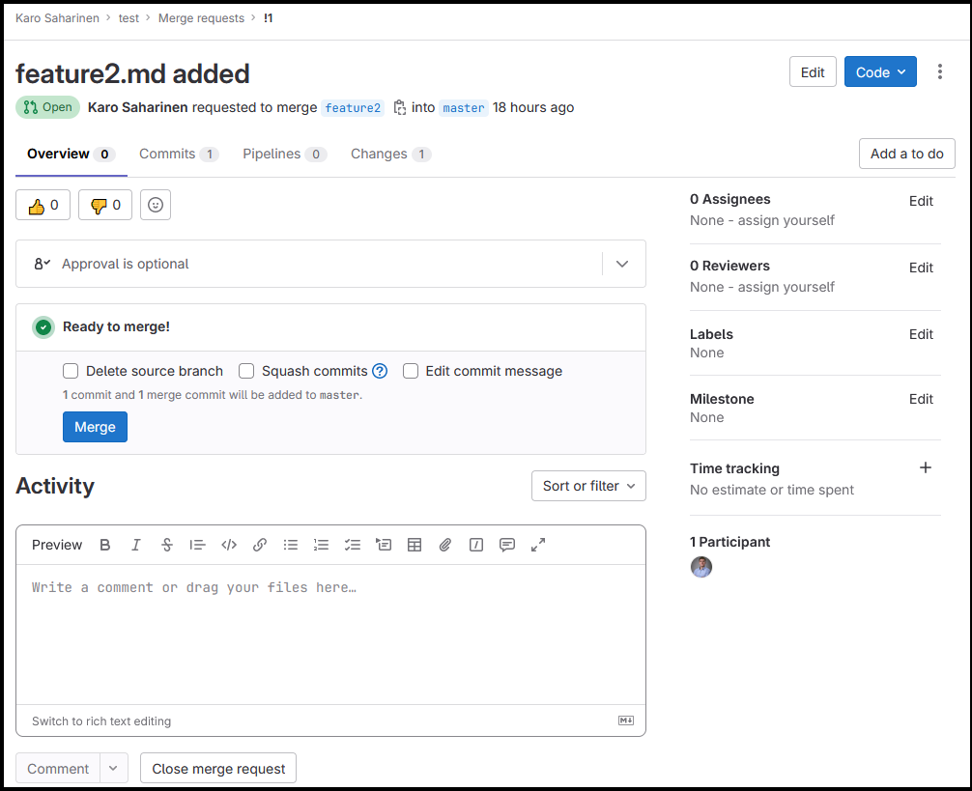Viewport: 972px width, 791px height.
Task: Expand the Approval is optional section
Action: (622, 264)
